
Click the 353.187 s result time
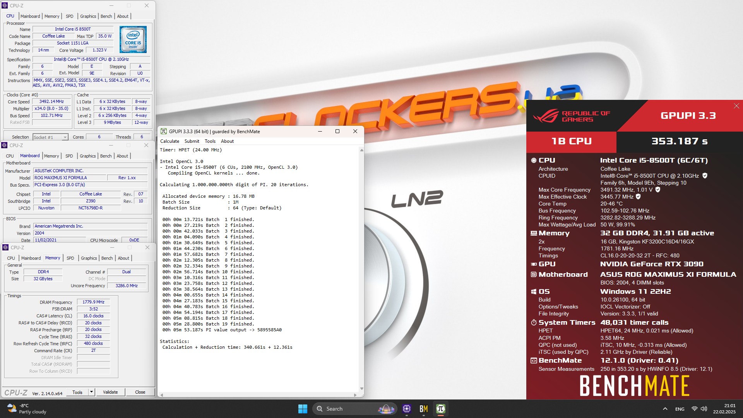[x=680, y=141]
